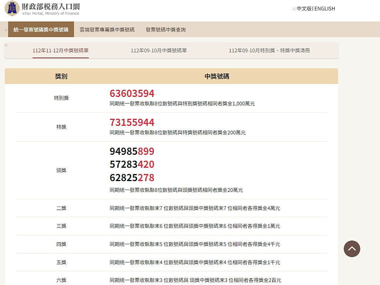Click grand prize number 73155944
The width and height of the screenshot is (380, 285).
132,122
